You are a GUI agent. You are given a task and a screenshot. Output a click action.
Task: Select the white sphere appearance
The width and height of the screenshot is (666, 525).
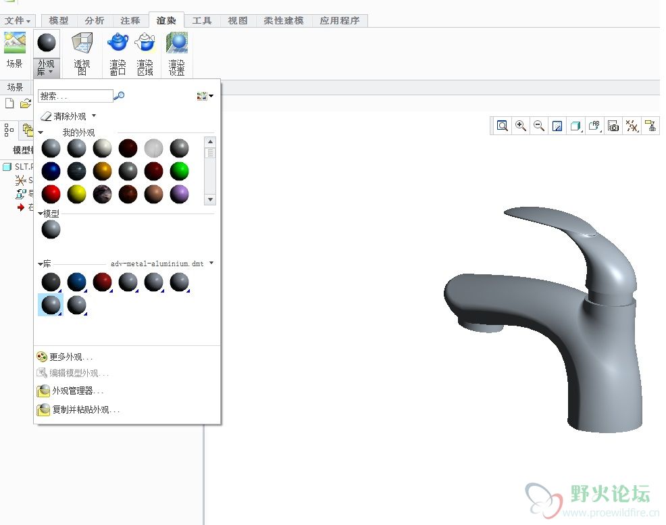(x=103, y=148)
